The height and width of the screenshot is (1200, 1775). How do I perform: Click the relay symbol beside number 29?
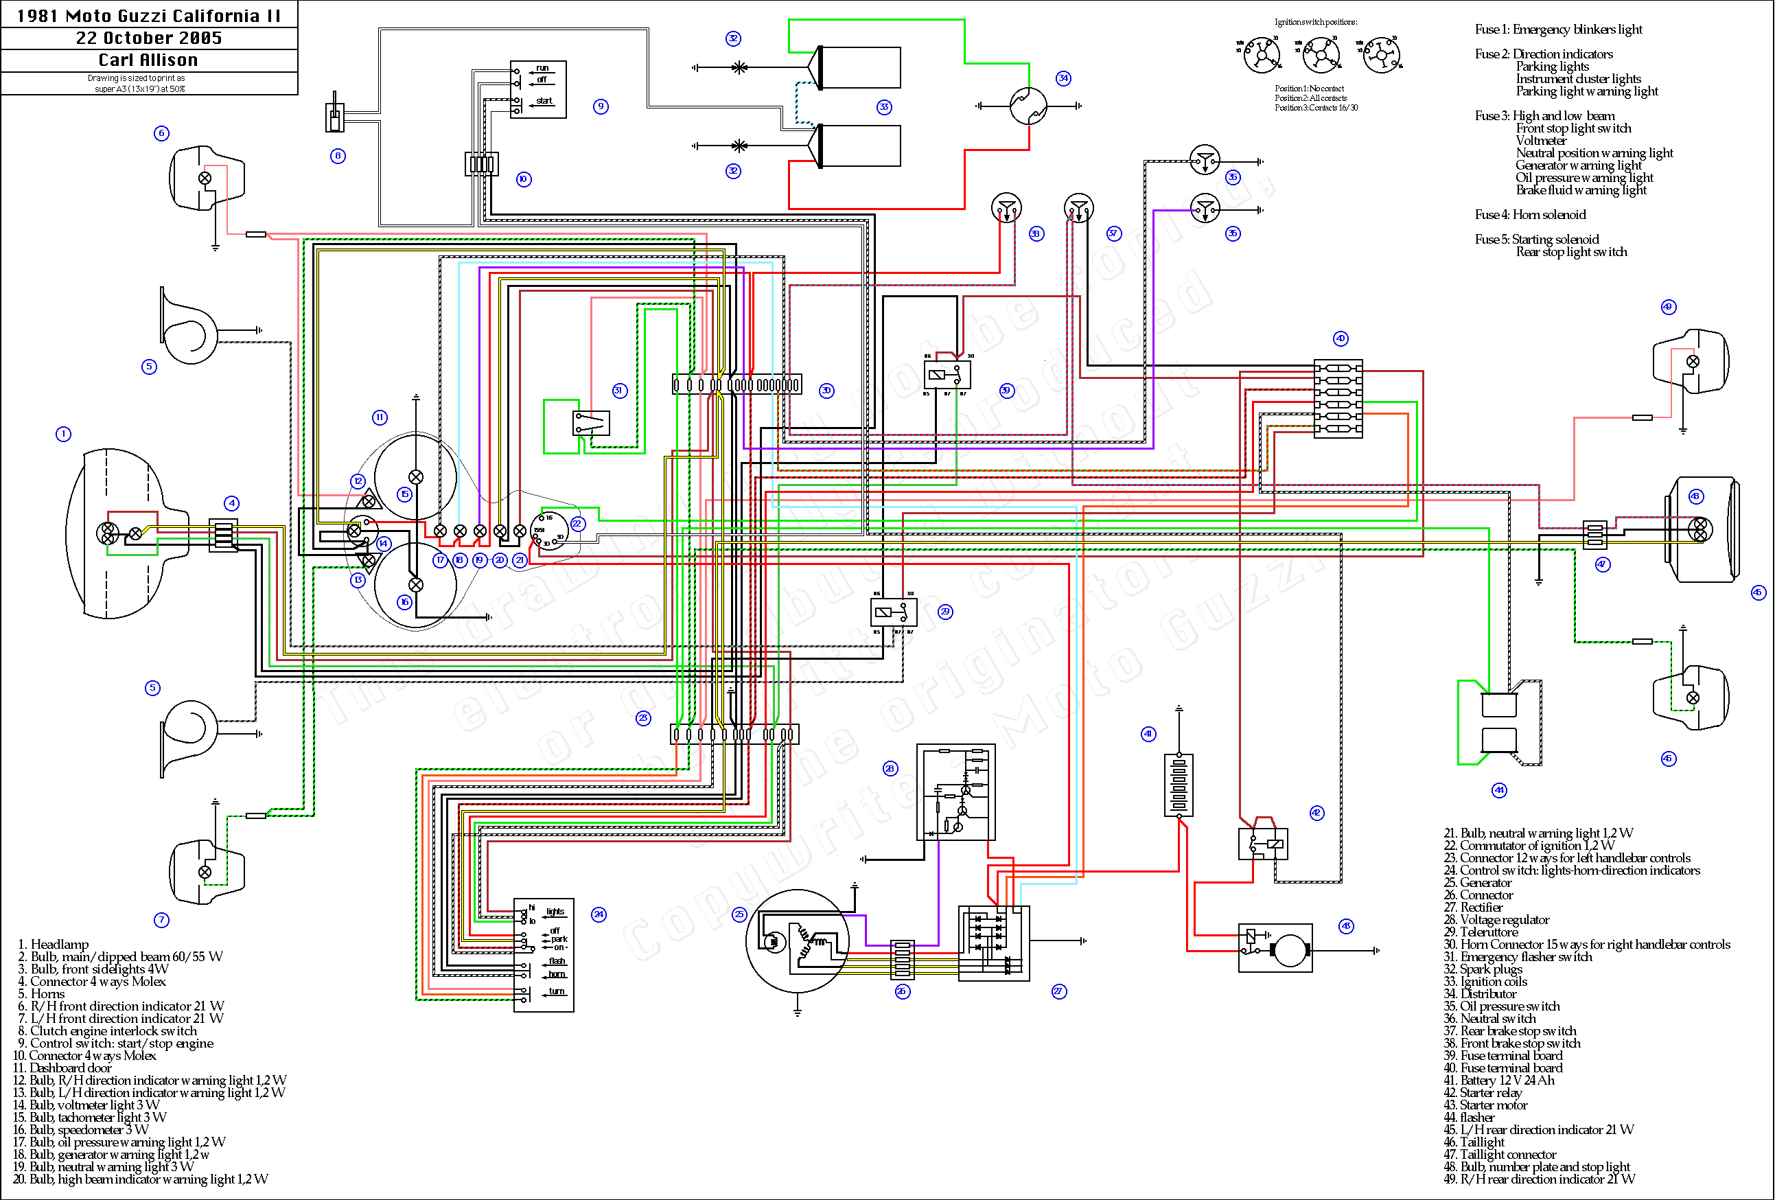pyautogui.click(x=894, y=612)
